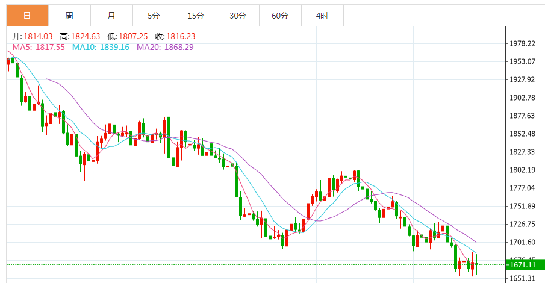Select the 日 (daily) chart tab
This screenshot has width=545, height=283.
coord(27,16)
